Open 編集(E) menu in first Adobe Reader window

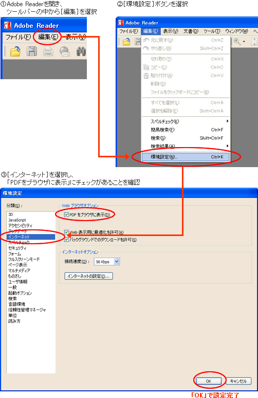pyautogui.click(x=48, y=37)
